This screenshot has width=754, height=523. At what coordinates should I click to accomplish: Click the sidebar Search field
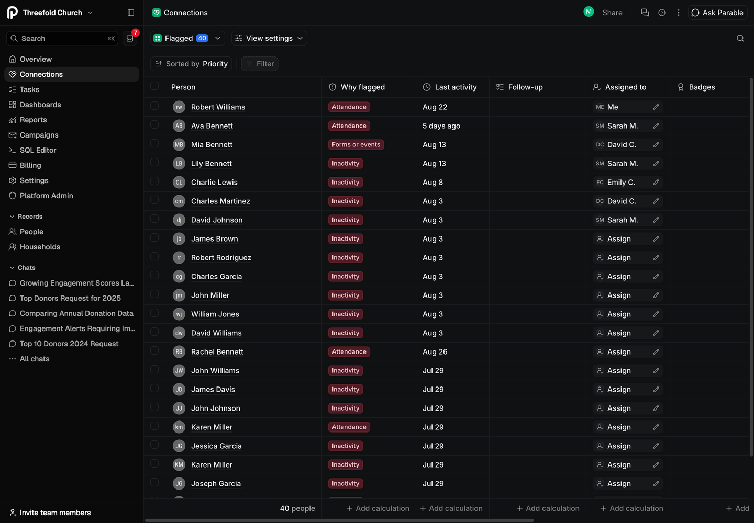point(62,38)
